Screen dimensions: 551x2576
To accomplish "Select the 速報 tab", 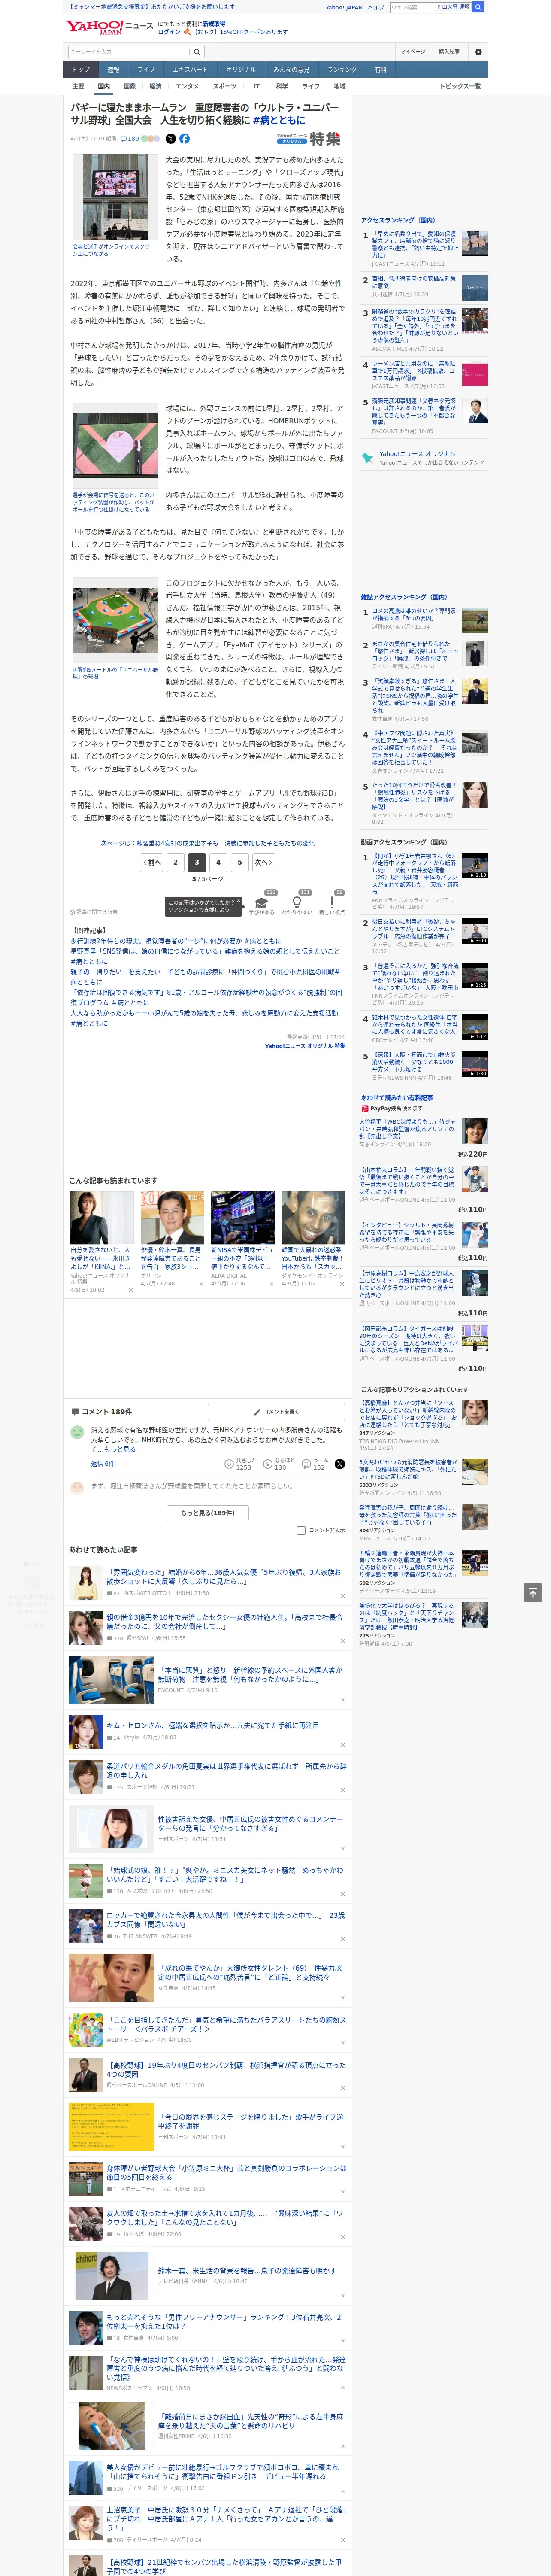I will click(113, 70).
